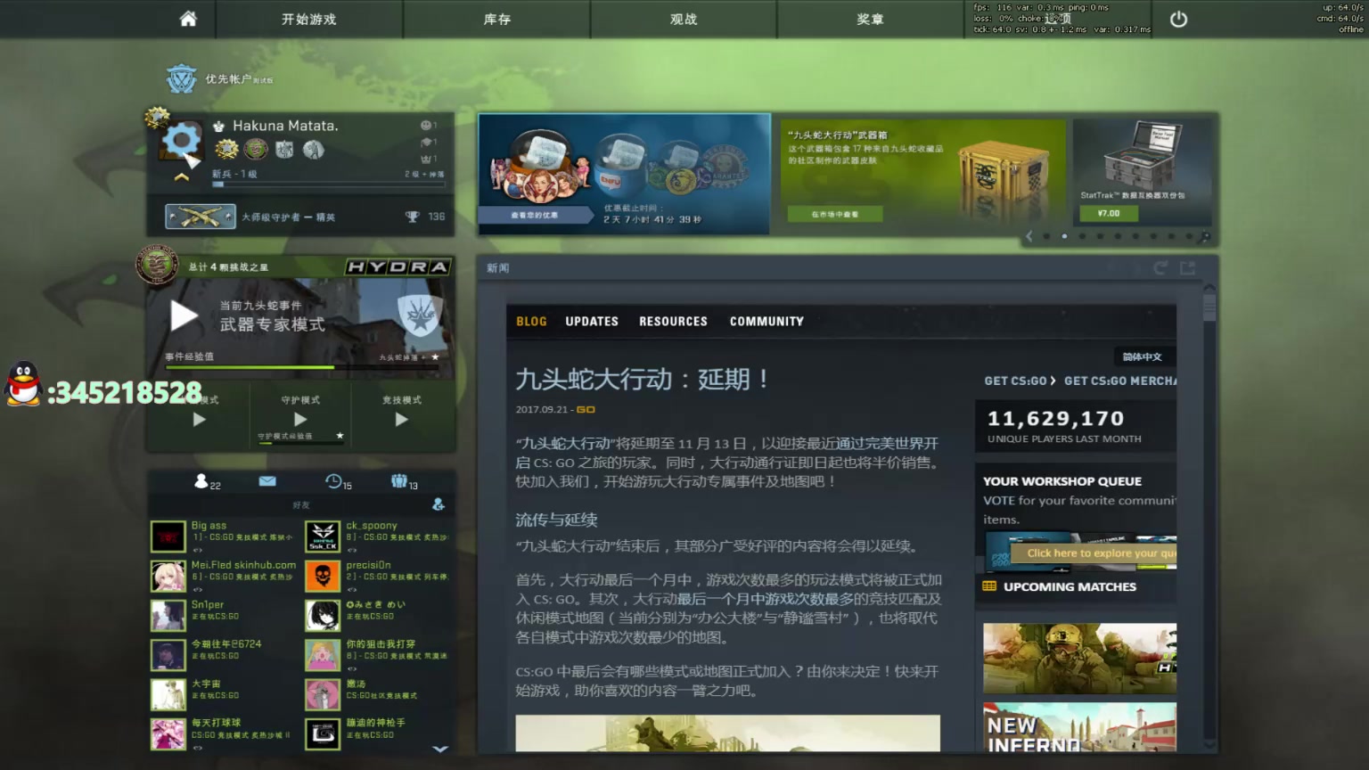Select the second store carousel dot
This screenshot has width=1369, height=770.
point(1064,236)
